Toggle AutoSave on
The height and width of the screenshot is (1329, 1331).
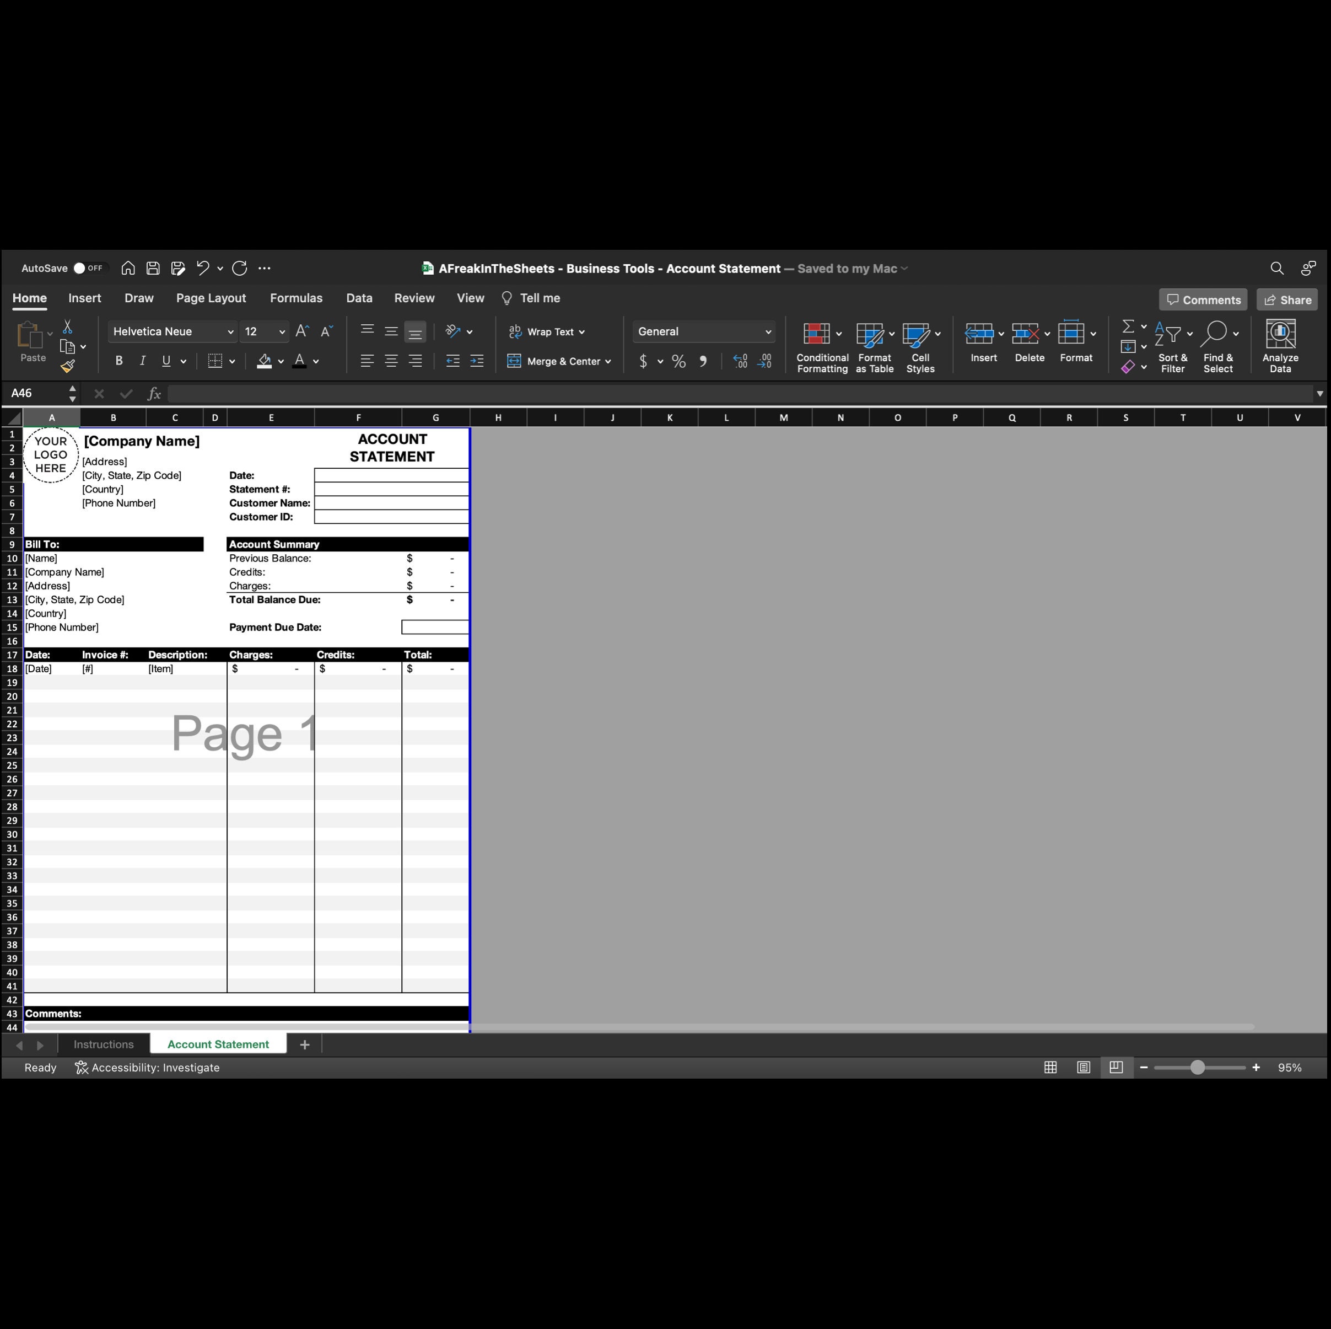point(88,268)
